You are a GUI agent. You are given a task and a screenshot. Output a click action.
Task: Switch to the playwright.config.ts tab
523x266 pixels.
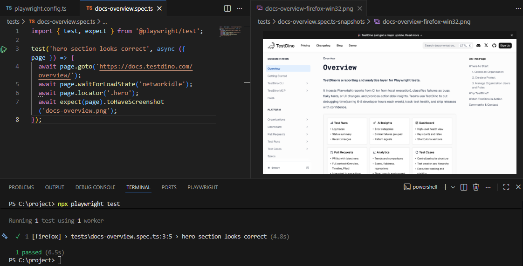(x=39, y=8)
